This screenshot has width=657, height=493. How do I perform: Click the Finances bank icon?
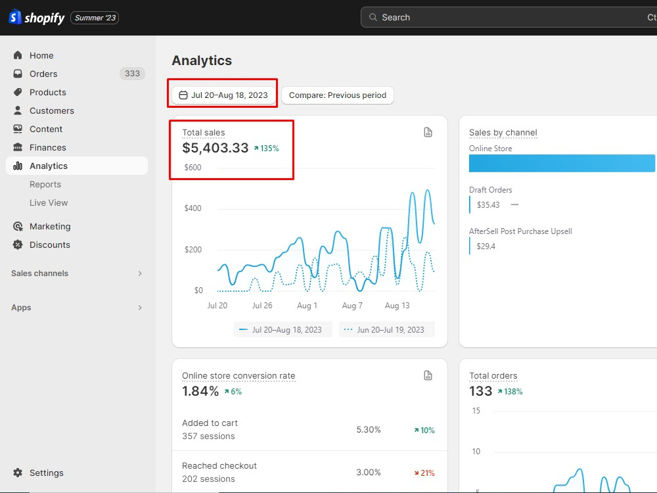pos(18,147)
